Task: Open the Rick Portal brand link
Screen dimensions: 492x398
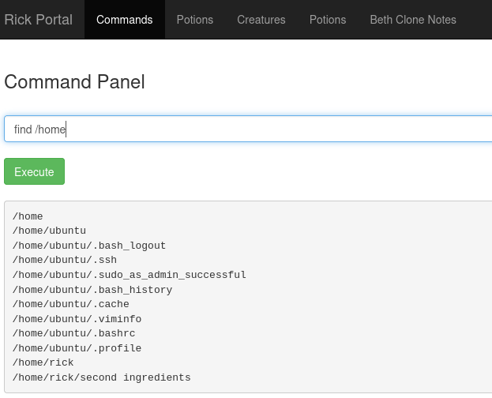Action: coord(38,20)
